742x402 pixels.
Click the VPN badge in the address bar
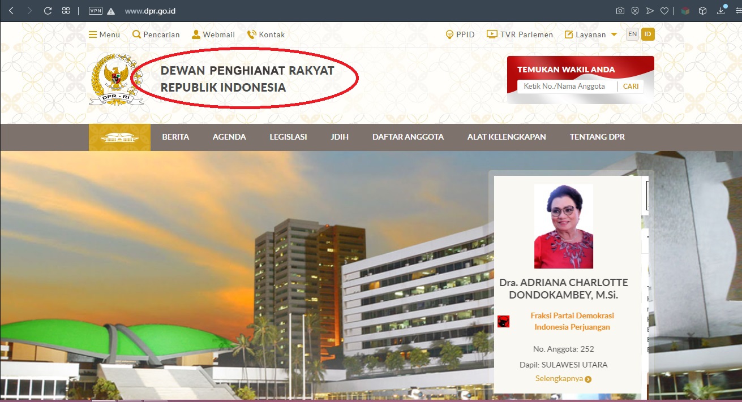pyautogui.click(x=95, y=11)
